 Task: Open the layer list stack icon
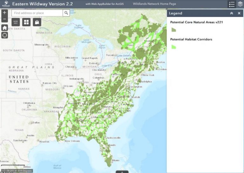[x=240, y=4]
